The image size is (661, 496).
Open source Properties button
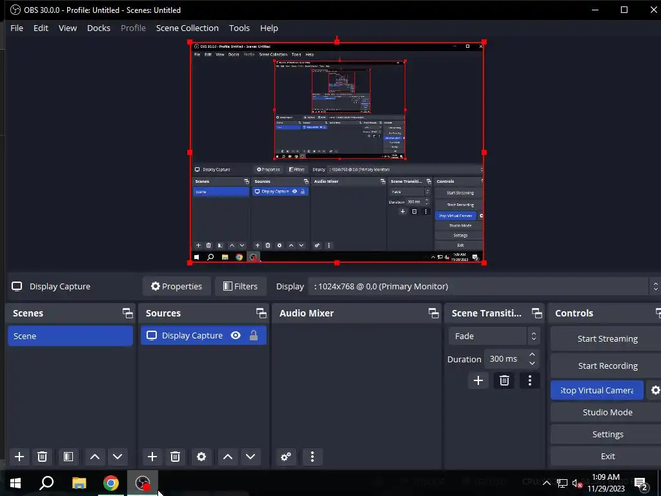pyautogui.click(x=177, y=286)
